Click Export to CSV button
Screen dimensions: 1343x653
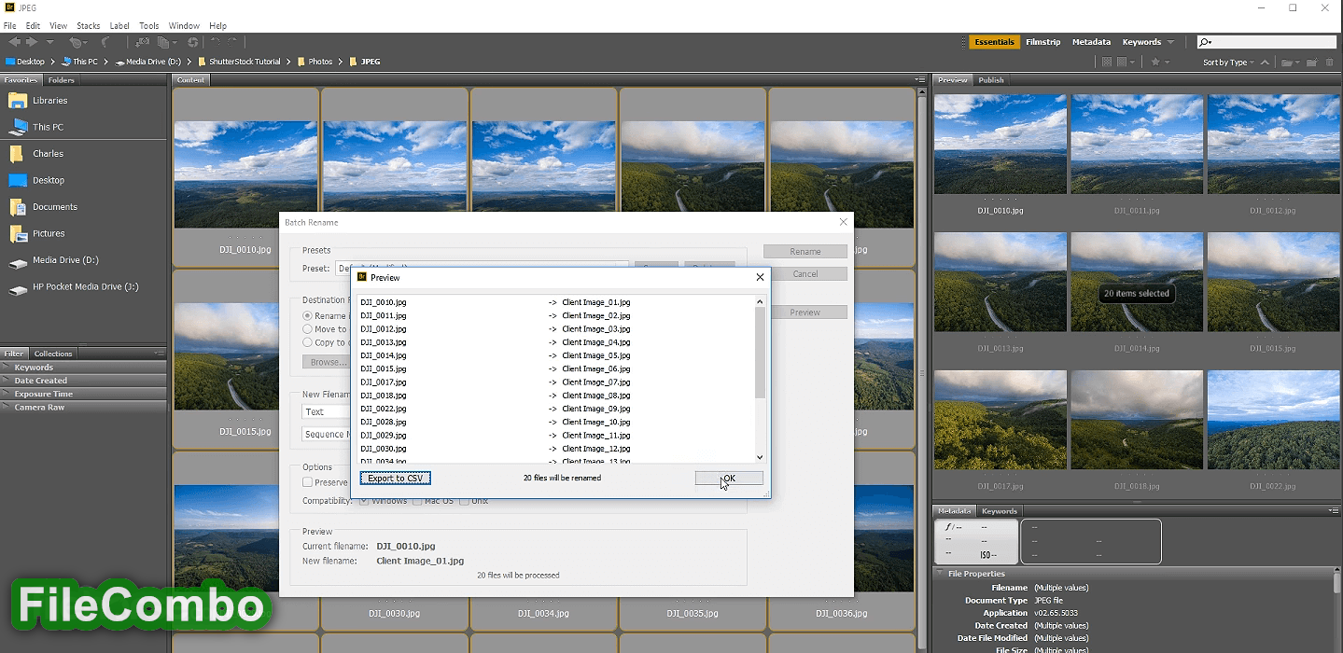[x=395, y=478]
